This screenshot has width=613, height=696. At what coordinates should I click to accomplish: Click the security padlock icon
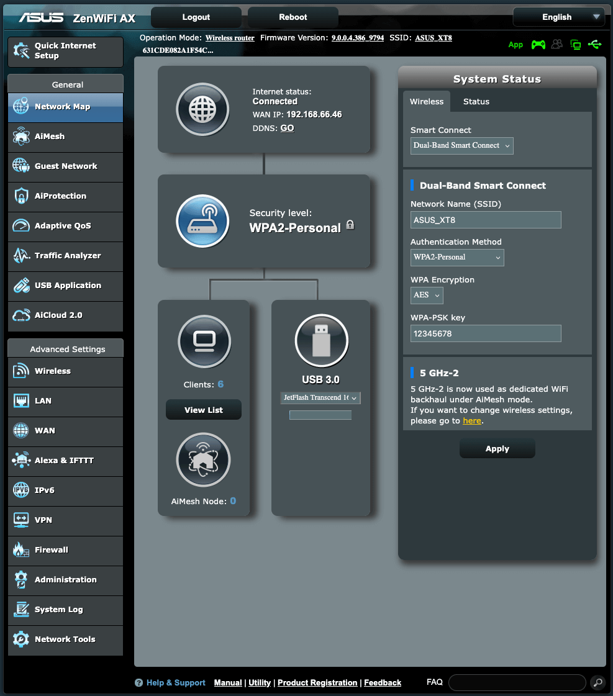coord(350,225)
